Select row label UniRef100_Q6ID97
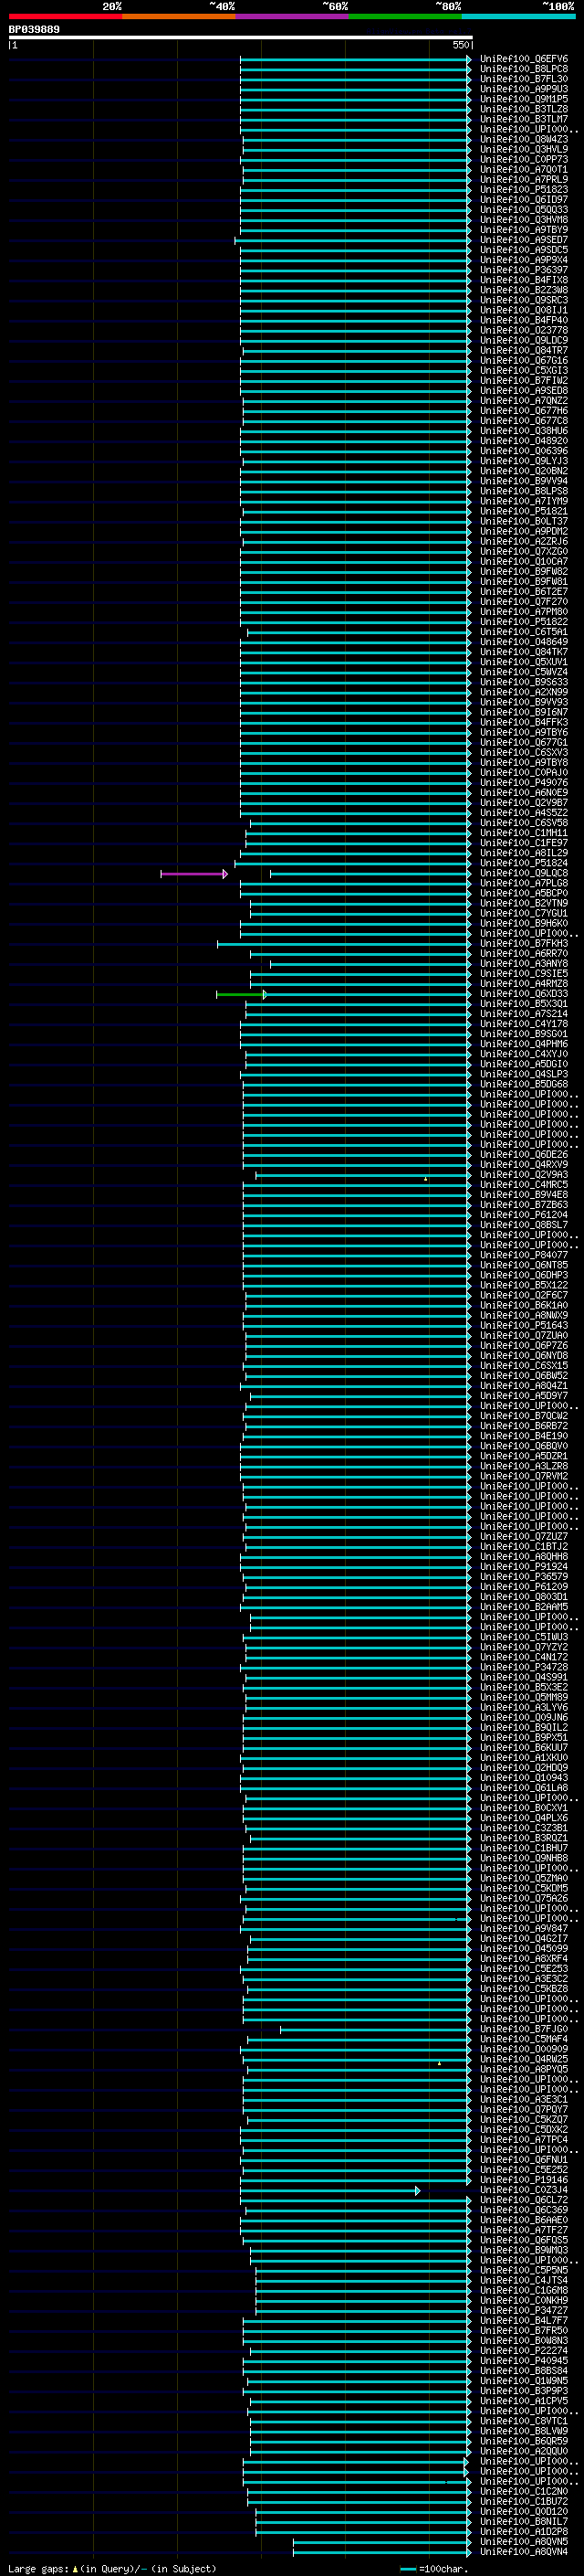Screen dimensions: 584x2576 point(524,200)
